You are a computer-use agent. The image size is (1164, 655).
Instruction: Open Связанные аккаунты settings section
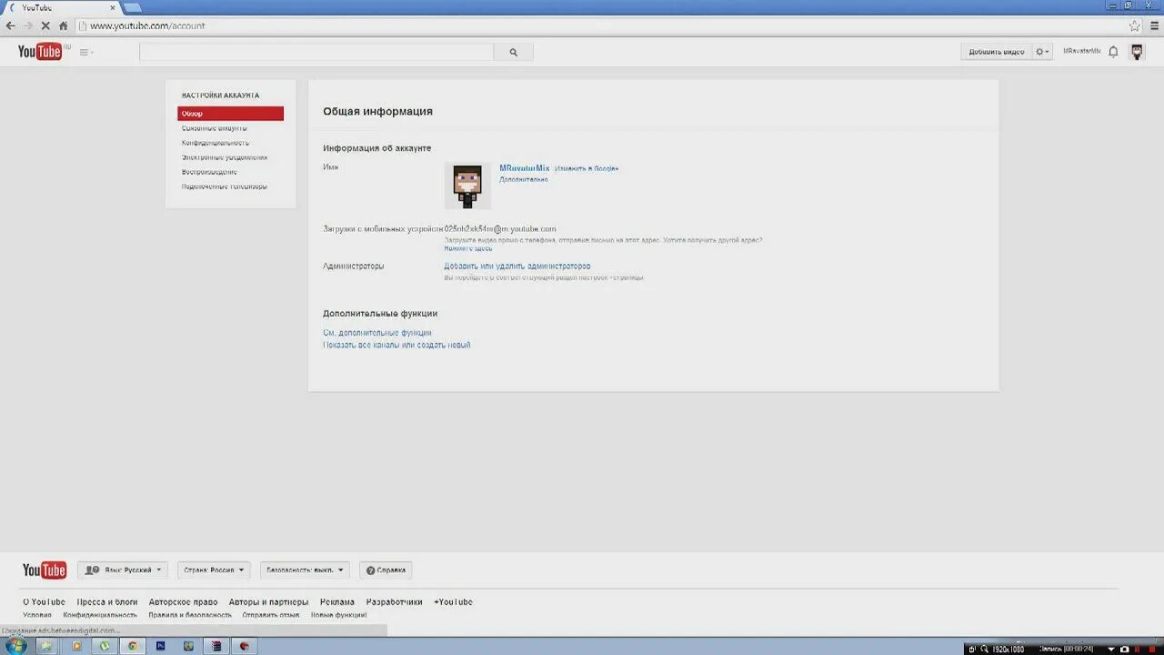tap(214, 128)
